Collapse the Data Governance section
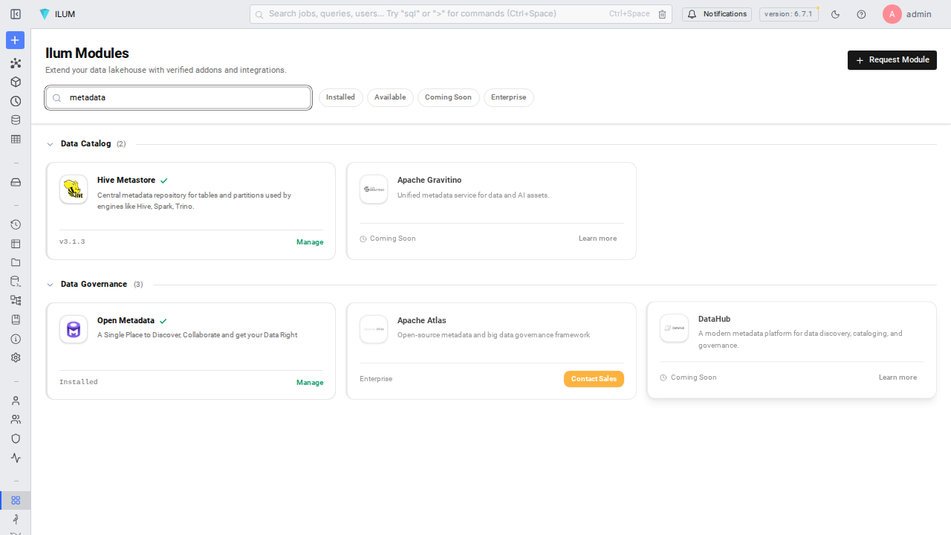 [50, 285]
